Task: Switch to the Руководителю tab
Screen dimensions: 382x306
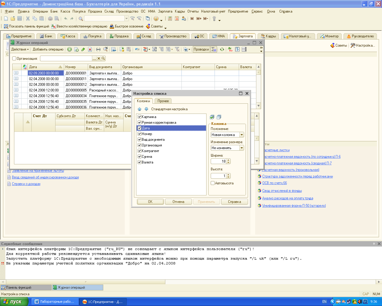Action: click(360, 36)
